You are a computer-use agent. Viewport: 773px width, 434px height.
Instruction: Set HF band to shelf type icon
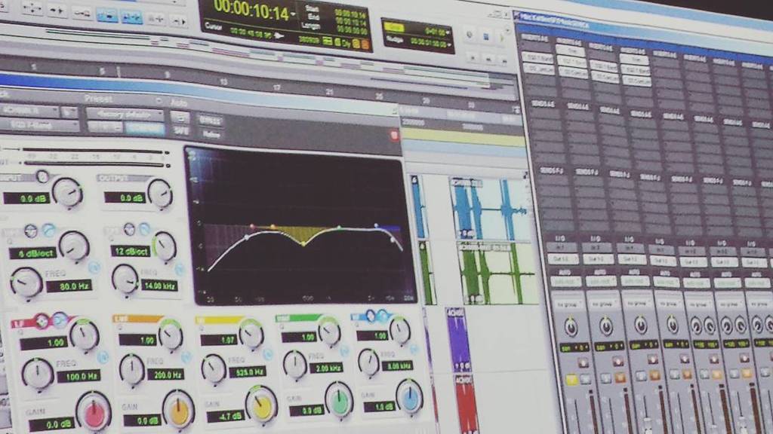point(383,316)
